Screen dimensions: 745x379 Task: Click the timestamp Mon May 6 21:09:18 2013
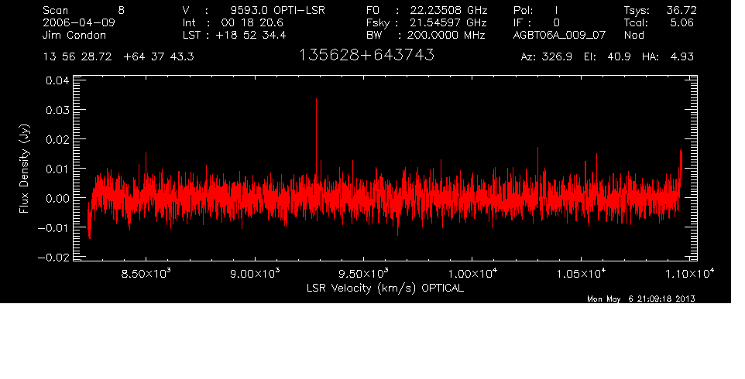[641, 299]
